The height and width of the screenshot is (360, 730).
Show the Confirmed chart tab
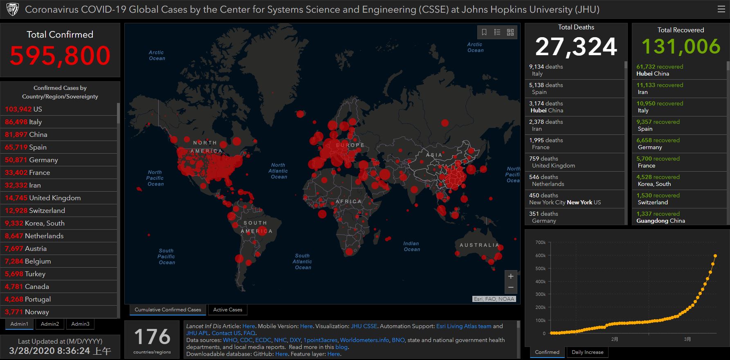click(547, 352)
